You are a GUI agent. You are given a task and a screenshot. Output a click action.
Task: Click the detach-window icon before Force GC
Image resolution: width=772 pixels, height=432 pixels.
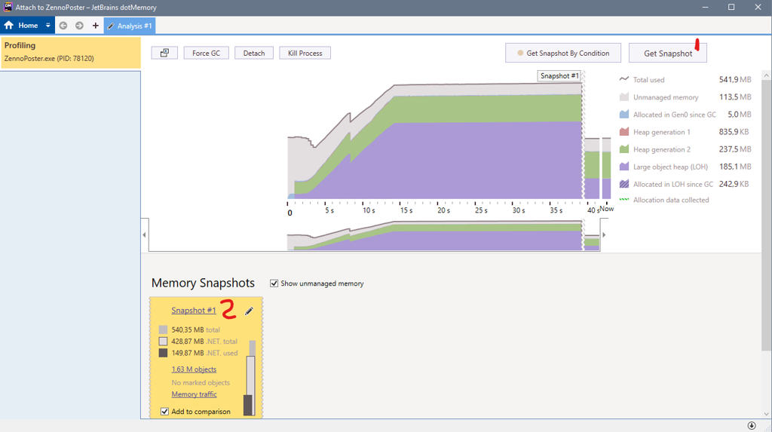[164, 53]
